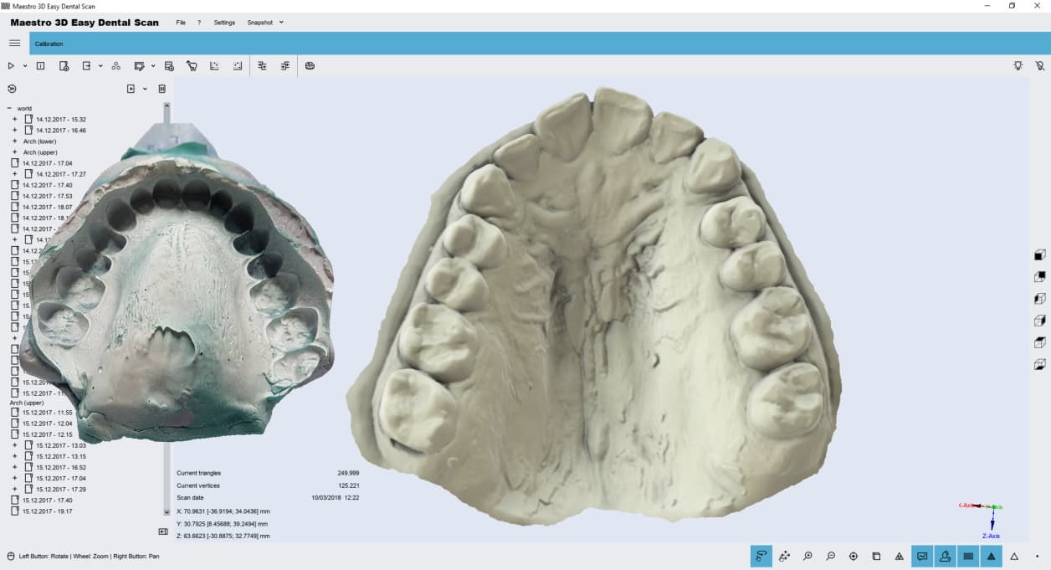Open the hamburger menu beside Calibration

[x=14, y=43]
